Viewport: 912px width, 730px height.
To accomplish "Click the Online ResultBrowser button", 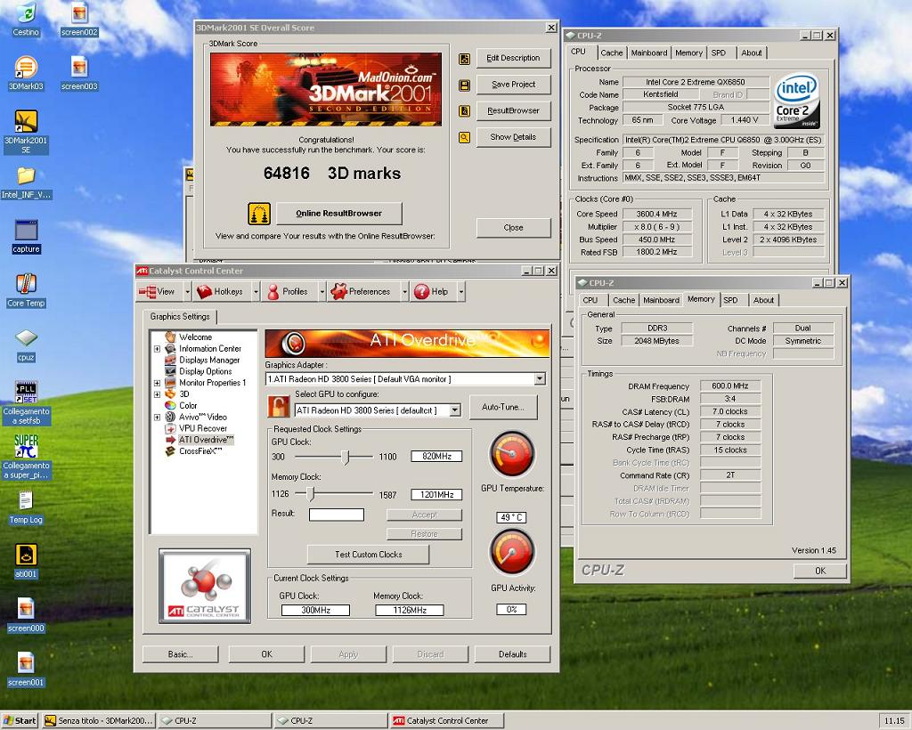I will click(x=339, y=214).
